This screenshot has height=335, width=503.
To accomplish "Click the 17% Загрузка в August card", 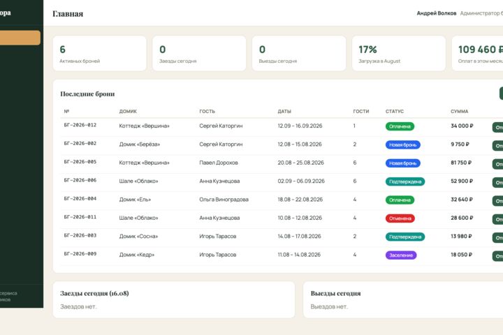I will click(x=399, y=53).
